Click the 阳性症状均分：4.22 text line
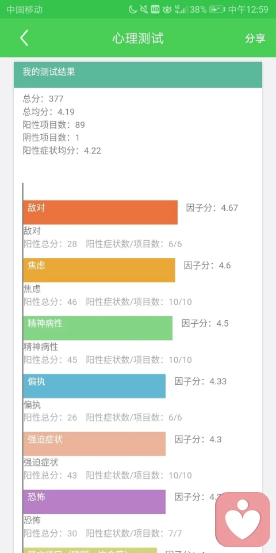 pos(62,151)
